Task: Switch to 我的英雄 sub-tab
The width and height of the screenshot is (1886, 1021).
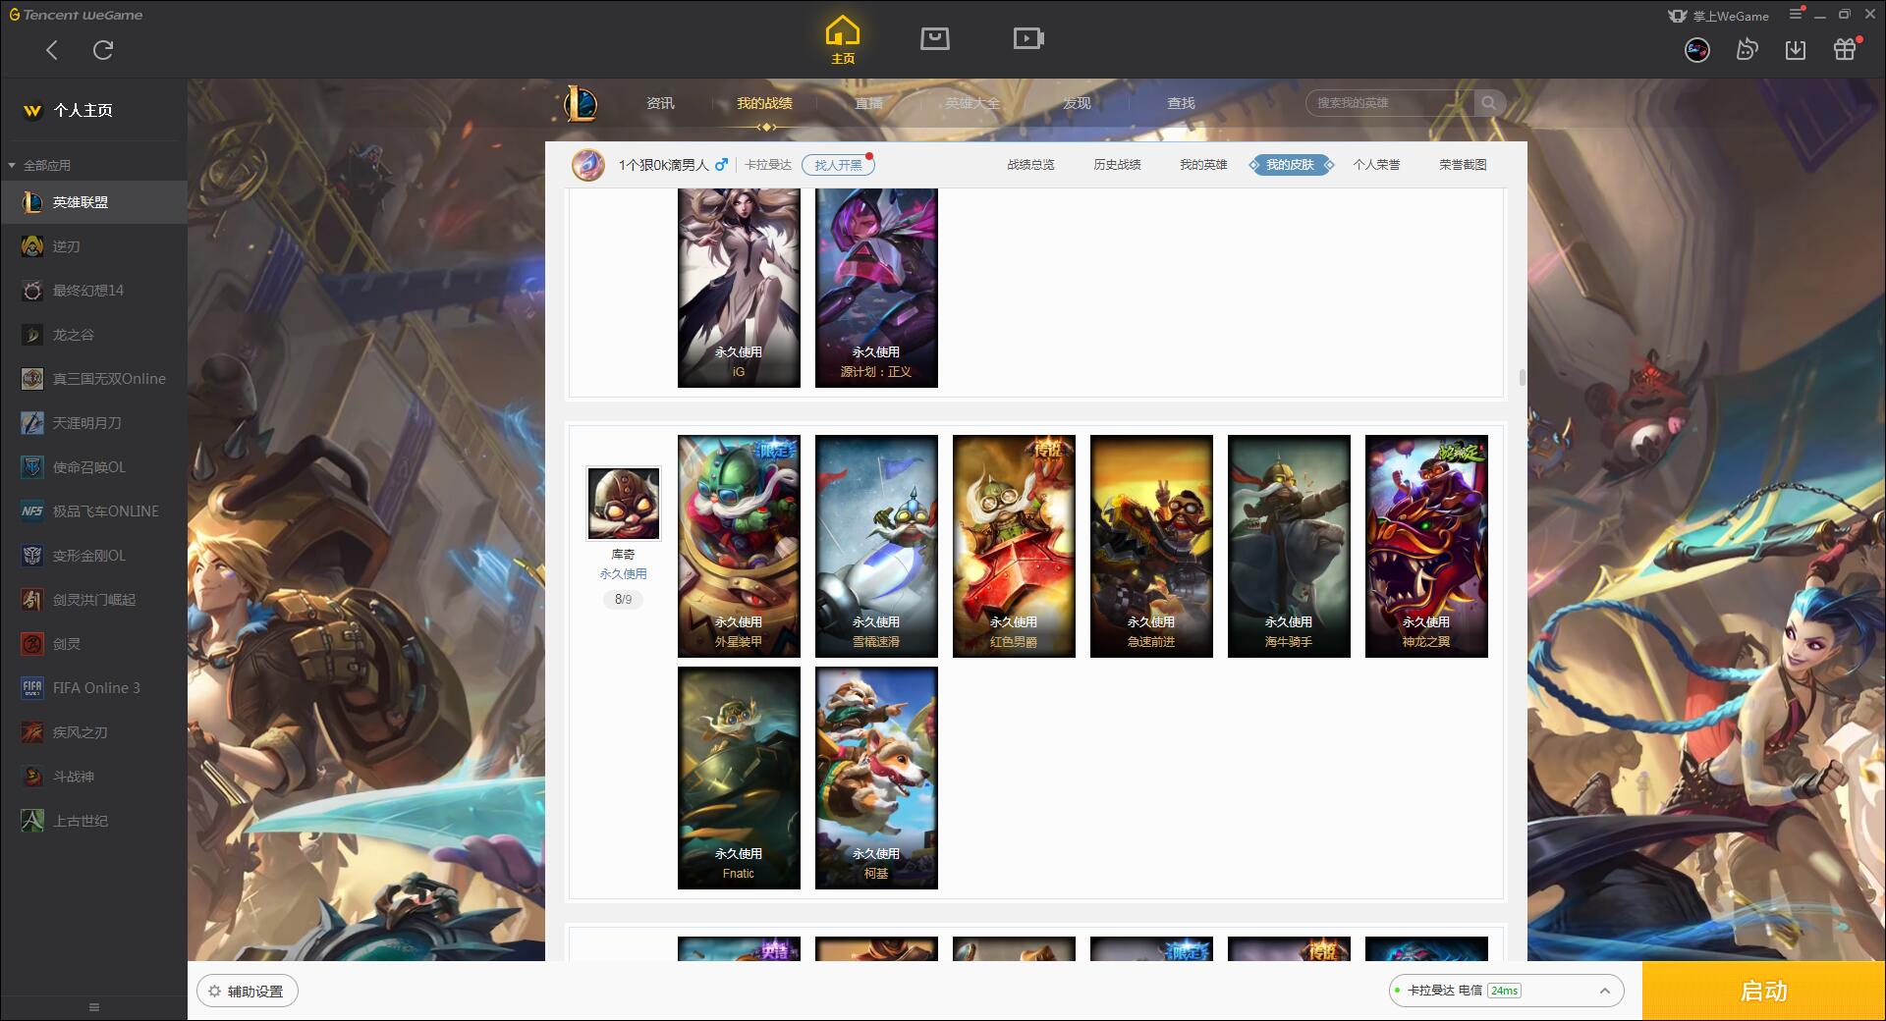Action: point(1203,165)
